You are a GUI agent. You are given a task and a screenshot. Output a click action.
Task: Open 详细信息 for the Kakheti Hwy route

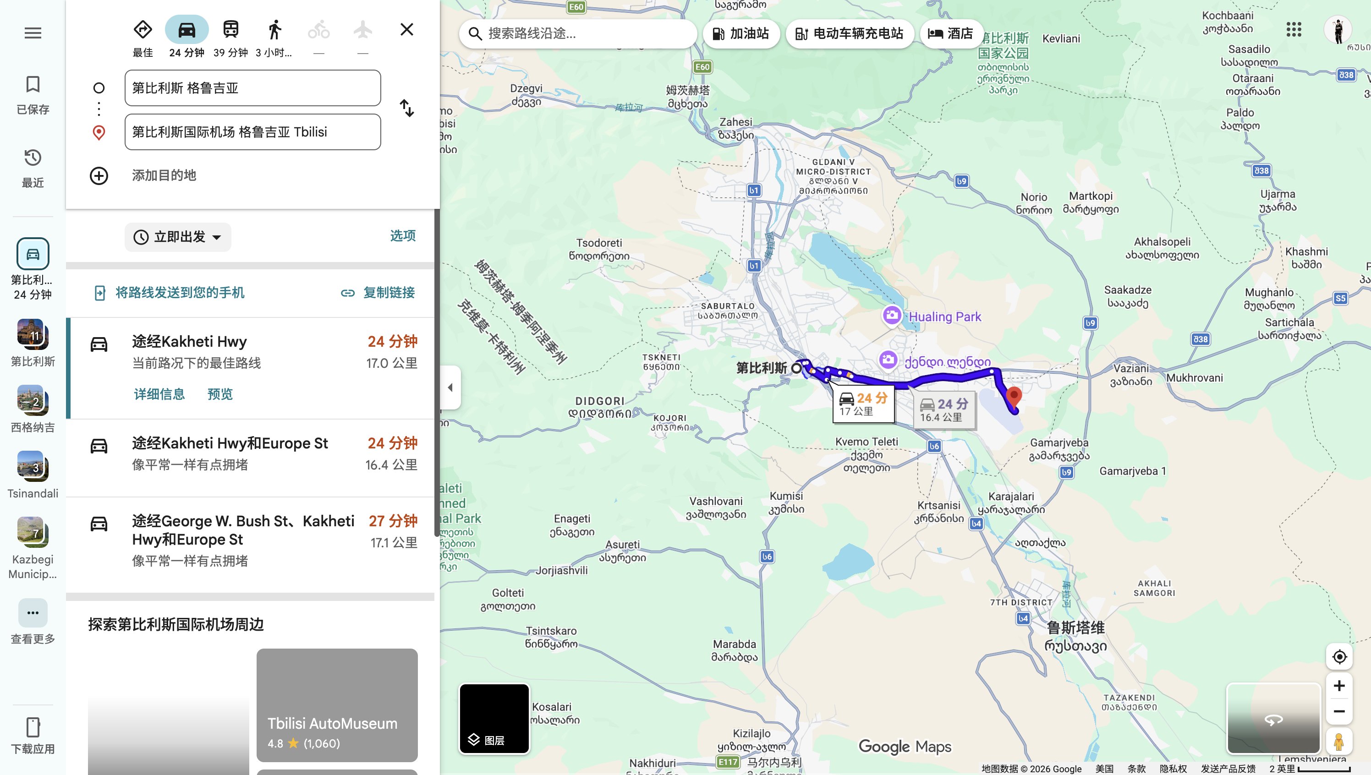tap(159, 394)
